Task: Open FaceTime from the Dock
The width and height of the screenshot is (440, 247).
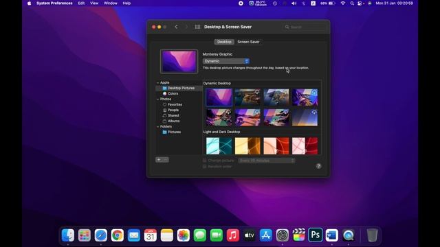Action: [217, 235]
